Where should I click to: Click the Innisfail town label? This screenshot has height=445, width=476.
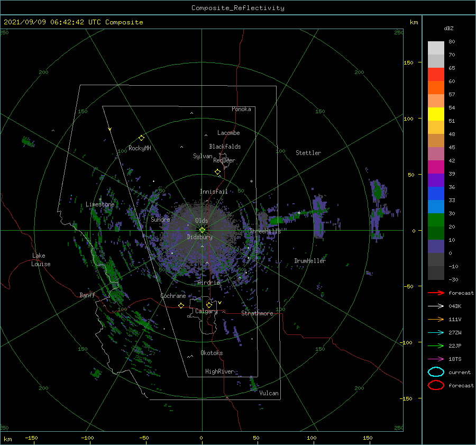click(214, 192)
